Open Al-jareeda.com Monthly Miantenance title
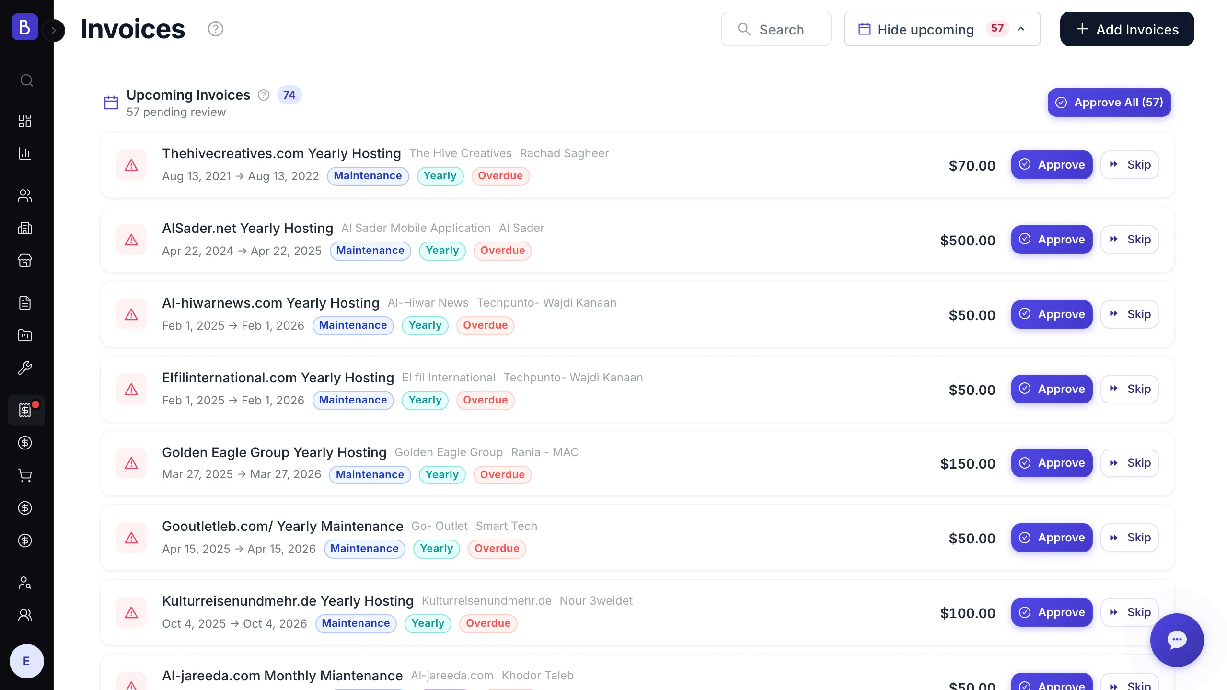The height and width of the screenshot is (690, 1227). tap(282, 676)
